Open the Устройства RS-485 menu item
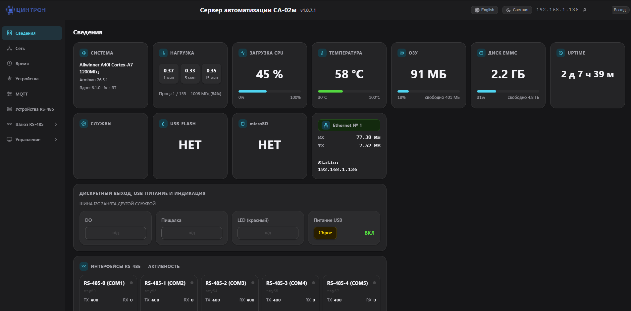This screenshot has width=631, height=311. (x=32, y=109)
